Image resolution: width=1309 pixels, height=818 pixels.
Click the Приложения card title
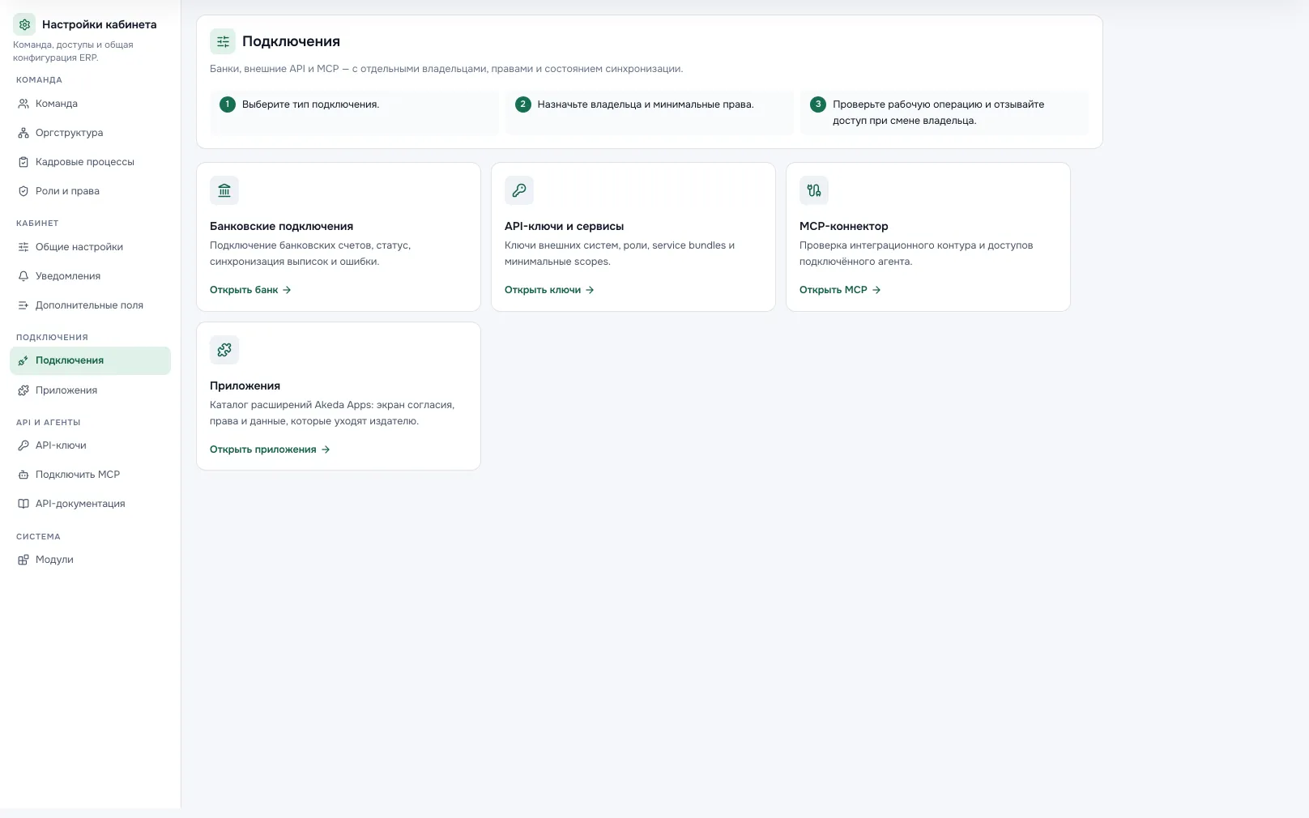[245, 386]
